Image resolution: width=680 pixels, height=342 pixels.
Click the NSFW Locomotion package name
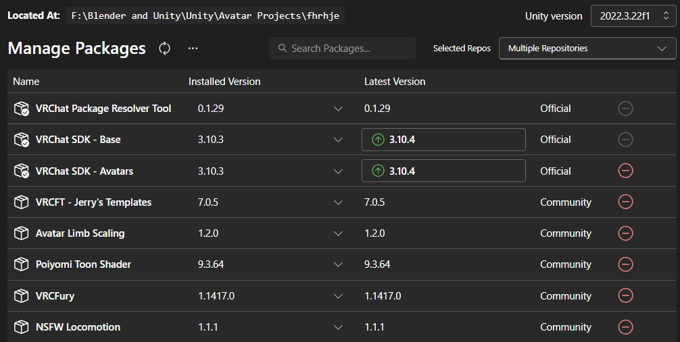coord(78,327)
